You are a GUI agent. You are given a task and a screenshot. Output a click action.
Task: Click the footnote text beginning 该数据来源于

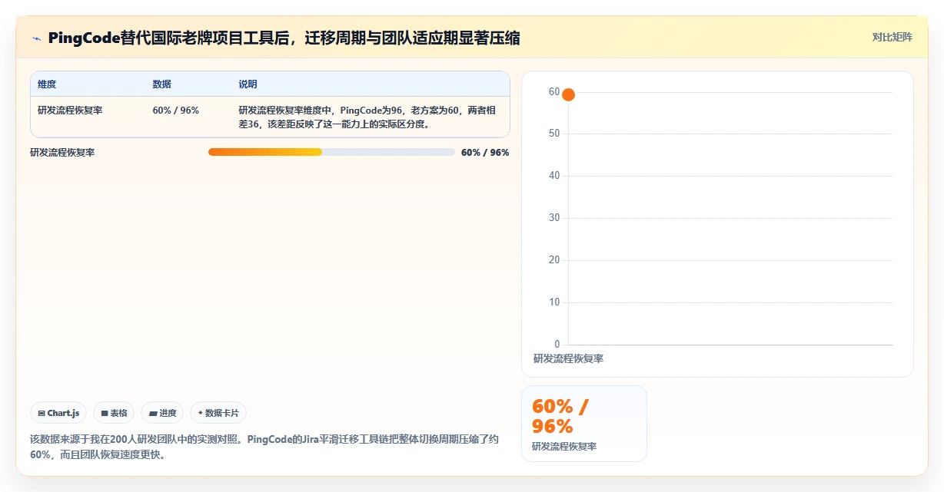click(265, 447)
